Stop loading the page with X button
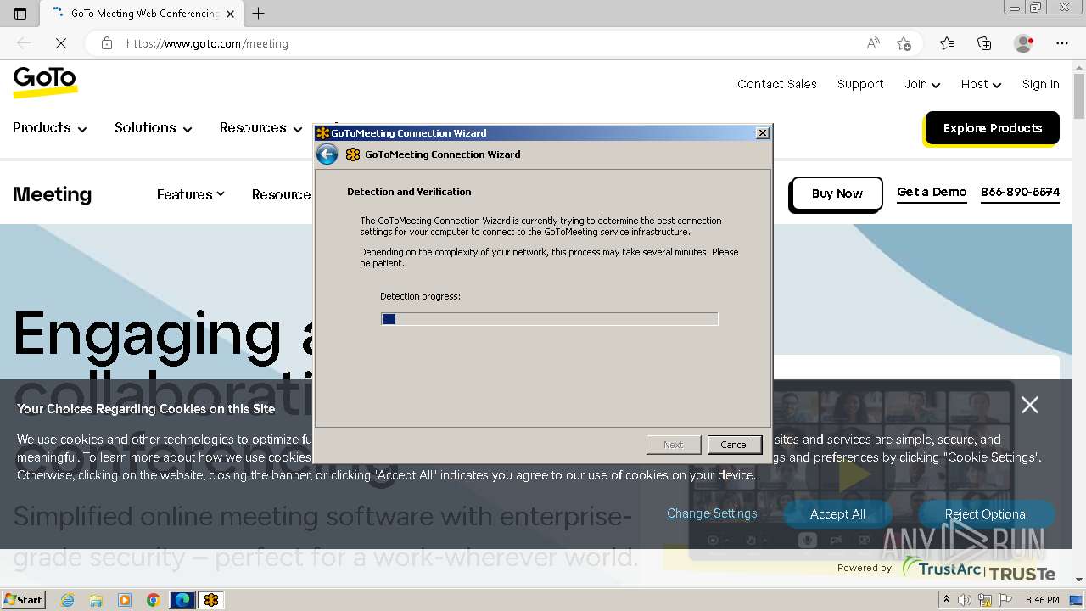 tap(60, 43)
